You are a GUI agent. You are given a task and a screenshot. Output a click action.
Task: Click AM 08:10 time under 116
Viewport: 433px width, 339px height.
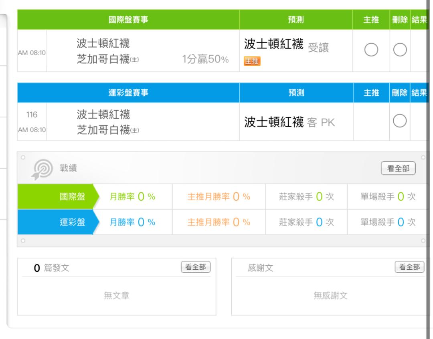coord(32,130)
